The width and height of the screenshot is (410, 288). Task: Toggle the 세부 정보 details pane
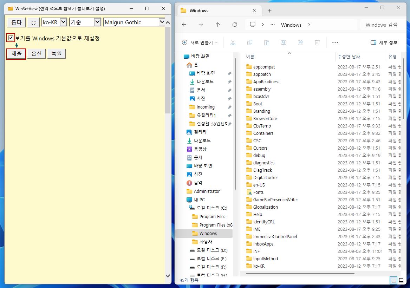pyautogui.click(x=384, y=42)
